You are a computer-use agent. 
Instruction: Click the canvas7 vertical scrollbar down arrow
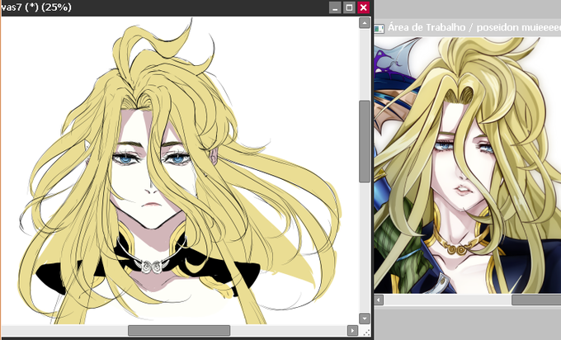[x=365, y=319]
